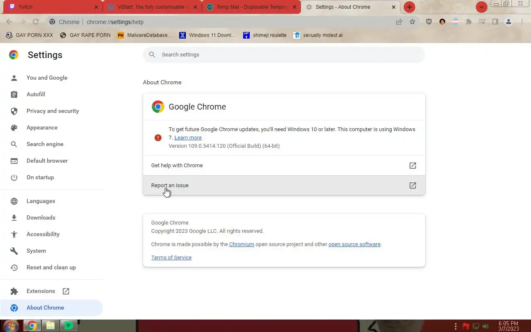
Task: Open the shimeji roulette bookmark
Action: click(265, 35)
